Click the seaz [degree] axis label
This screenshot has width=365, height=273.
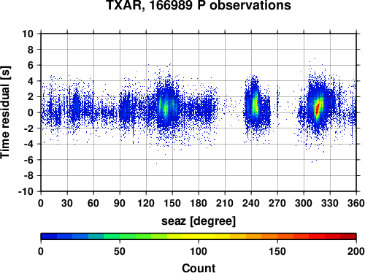point(199,221)
